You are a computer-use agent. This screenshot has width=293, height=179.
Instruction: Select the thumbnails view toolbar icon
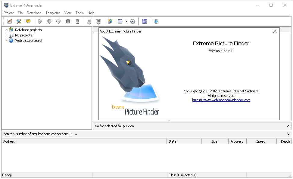[120, 21]
